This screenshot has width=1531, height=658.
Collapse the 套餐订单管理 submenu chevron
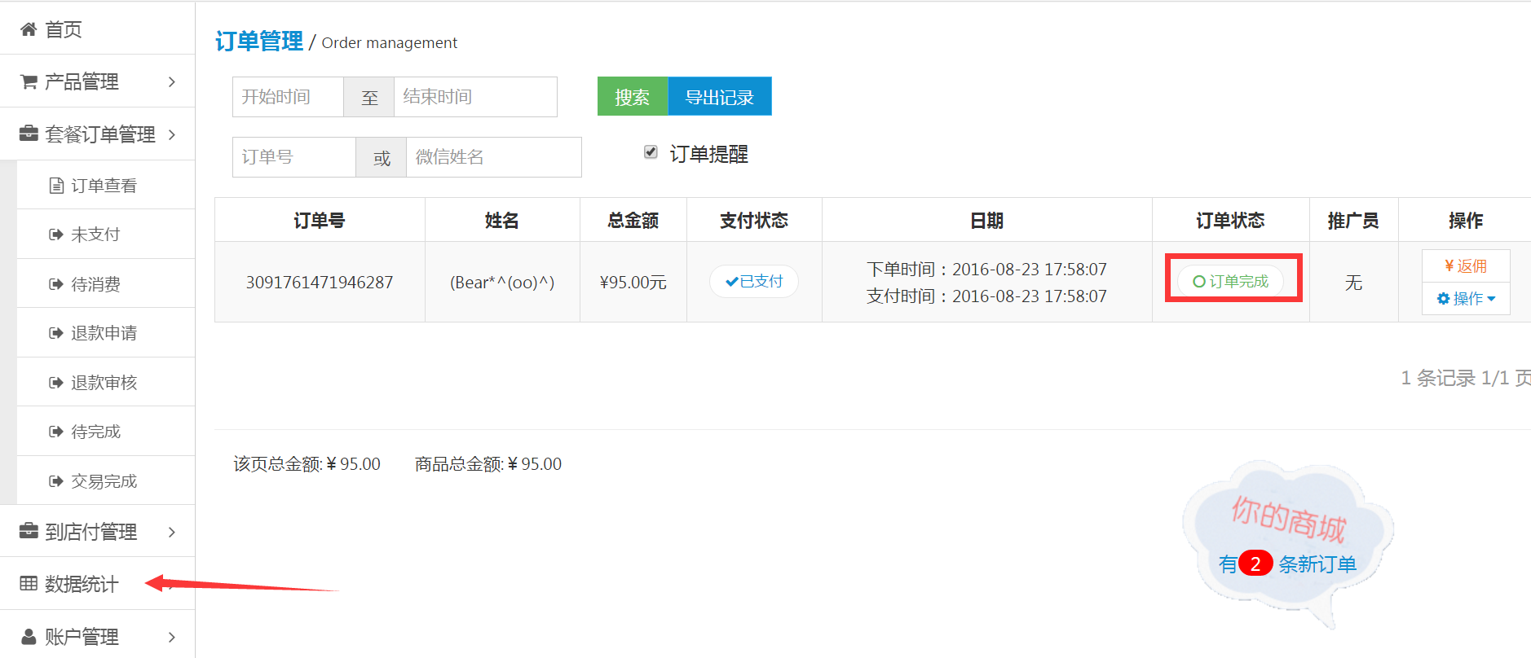click(x=171, y=134)
